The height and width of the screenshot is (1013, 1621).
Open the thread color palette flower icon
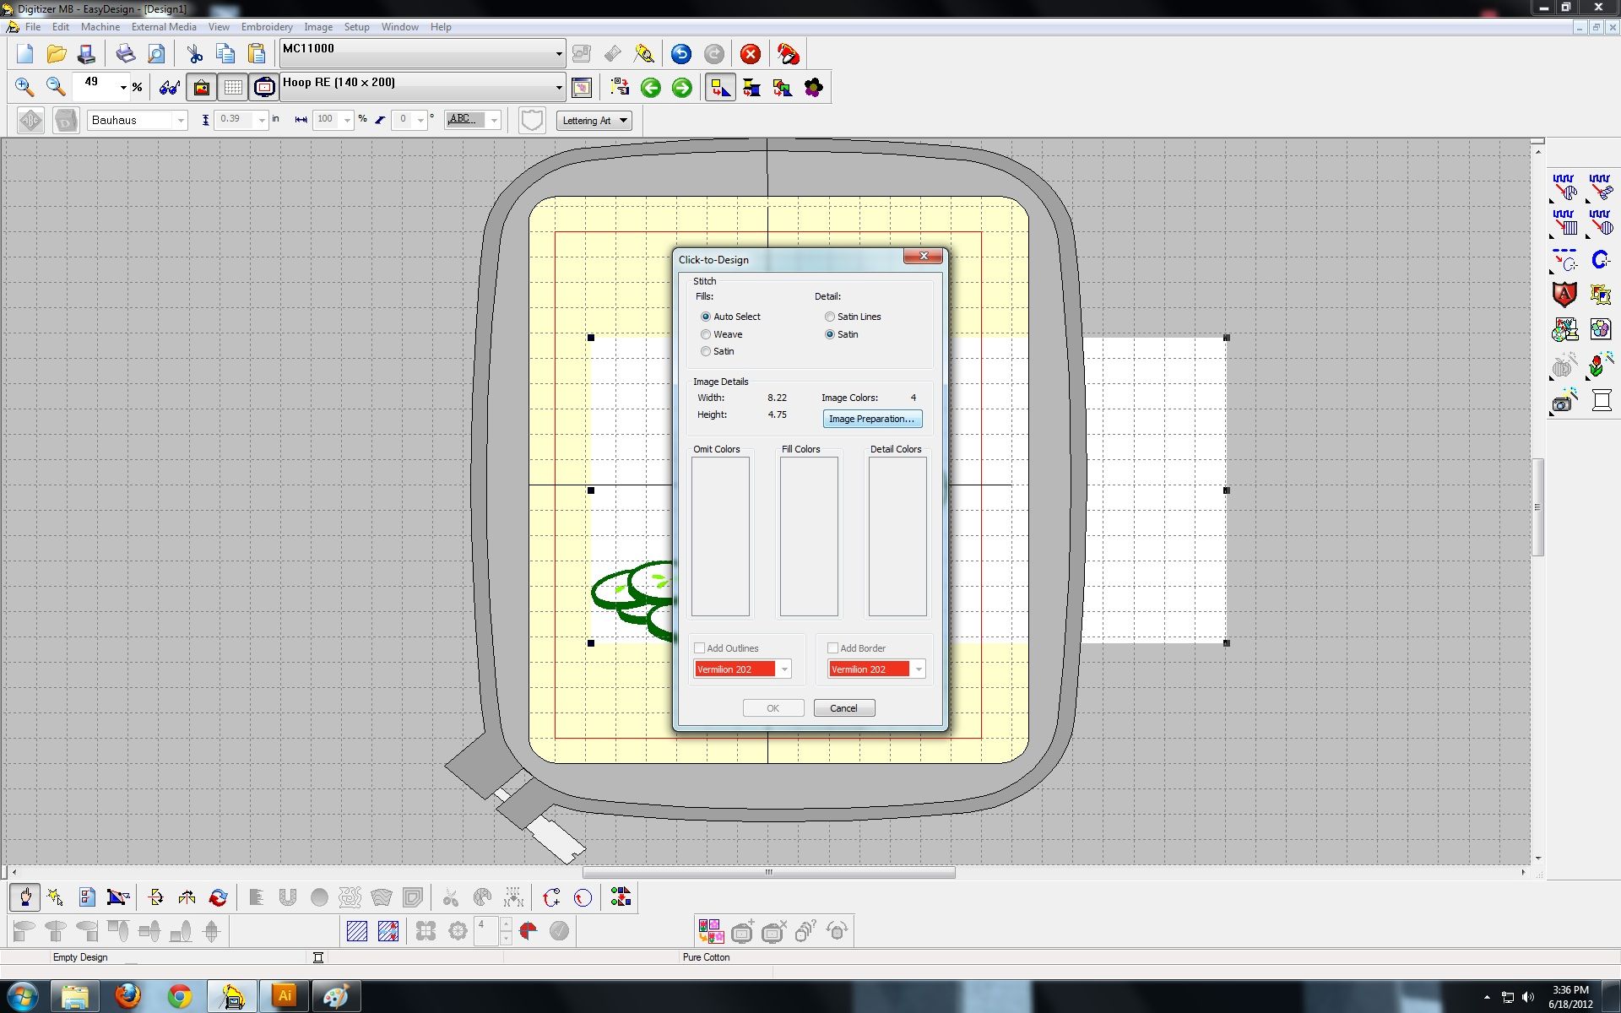tap(813, 87)
